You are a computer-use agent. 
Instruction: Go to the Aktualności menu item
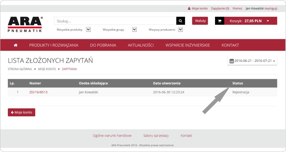click(x=141, y=45)
